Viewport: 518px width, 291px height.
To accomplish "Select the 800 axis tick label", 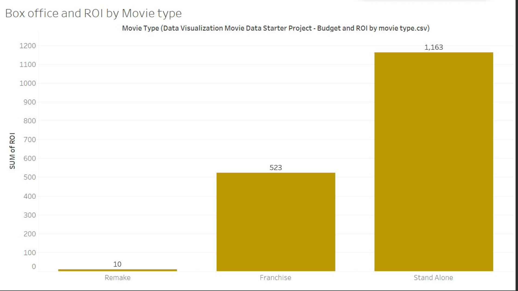I will pyautogui.click(x=30, y=121).
